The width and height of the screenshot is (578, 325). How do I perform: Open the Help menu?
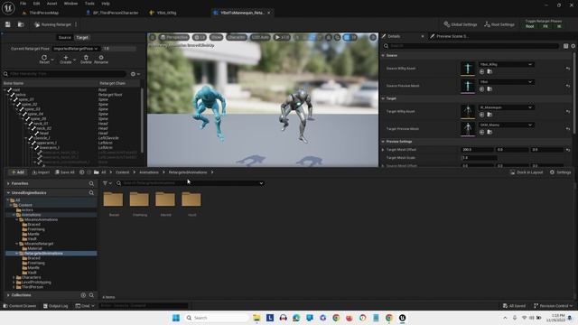coord(106,4)
